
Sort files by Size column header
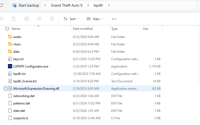tap(146, 28)
